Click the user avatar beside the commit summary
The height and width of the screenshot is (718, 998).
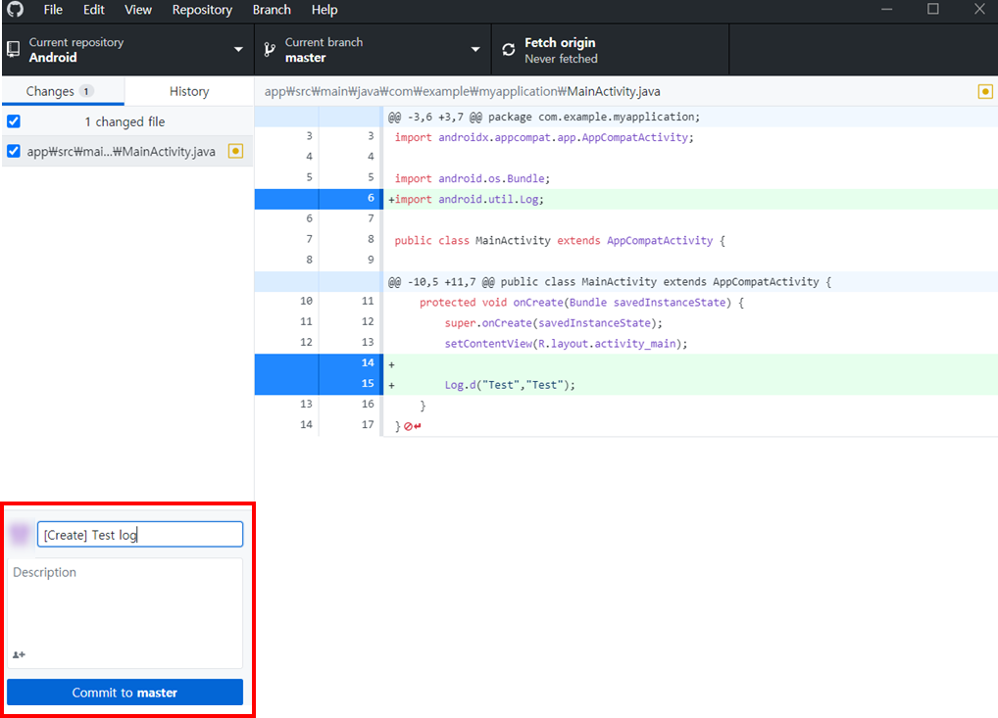point(21,534)
